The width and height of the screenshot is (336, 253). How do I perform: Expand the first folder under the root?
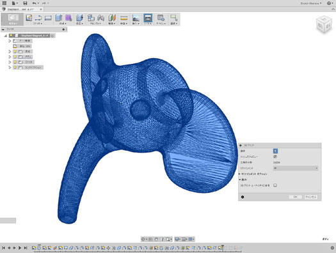pos(10,41)
